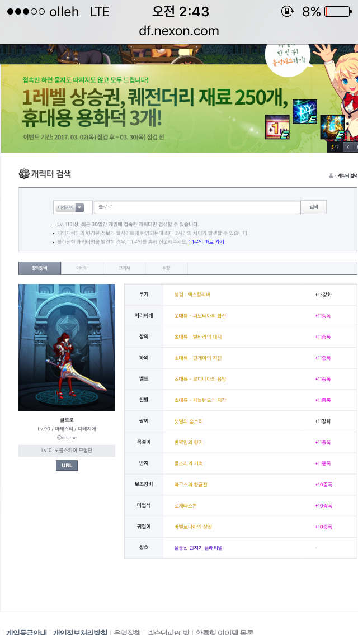Select the 장착장비 tab
Screen dimensions: 358x635
click(x=40, y=268)
